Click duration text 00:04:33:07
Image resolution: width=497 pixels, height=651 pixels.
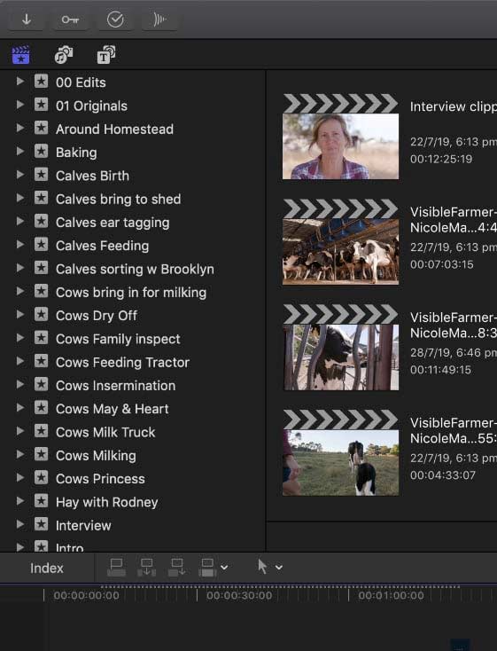pyautogui.click(x=443, y=475)
